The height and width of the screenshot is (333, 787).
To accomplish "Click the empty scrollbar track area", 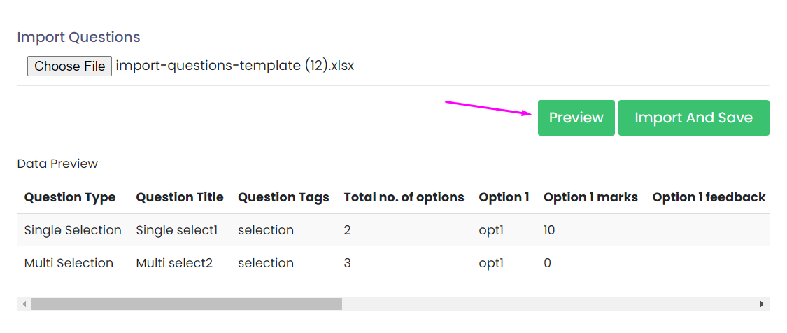I will (546, 304).
